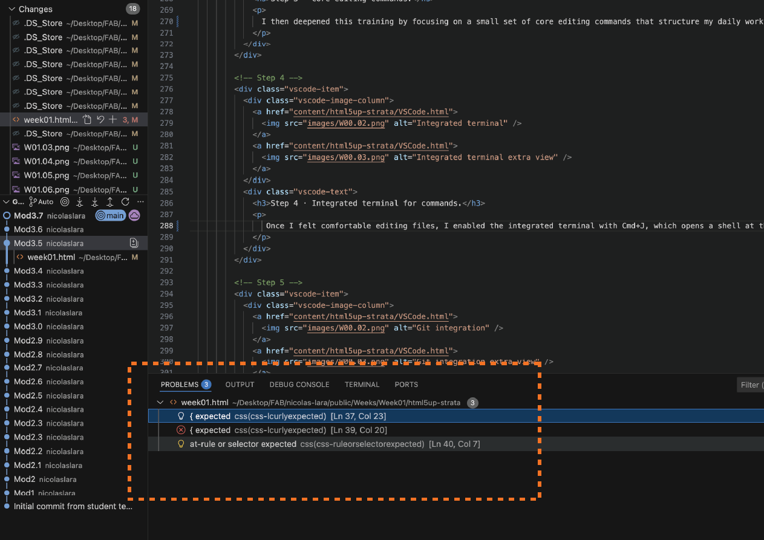This screenshot has width=764, height=540.
Task: Select commit Mod2.1 in graph
Action: click(74, 465)
